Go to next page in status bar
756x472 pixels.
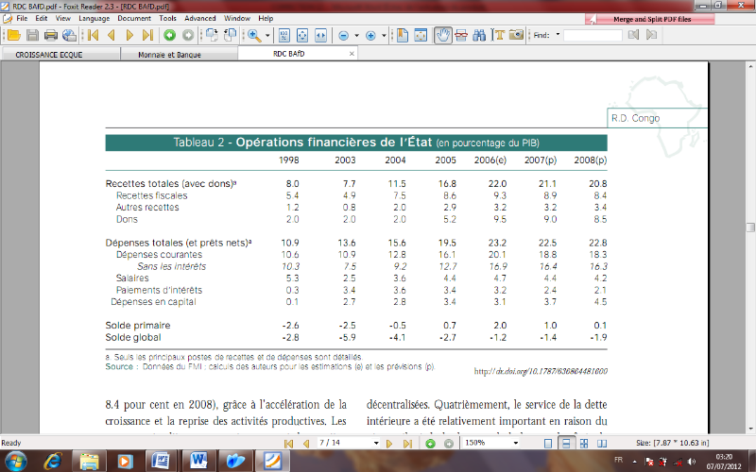point(389,444)
